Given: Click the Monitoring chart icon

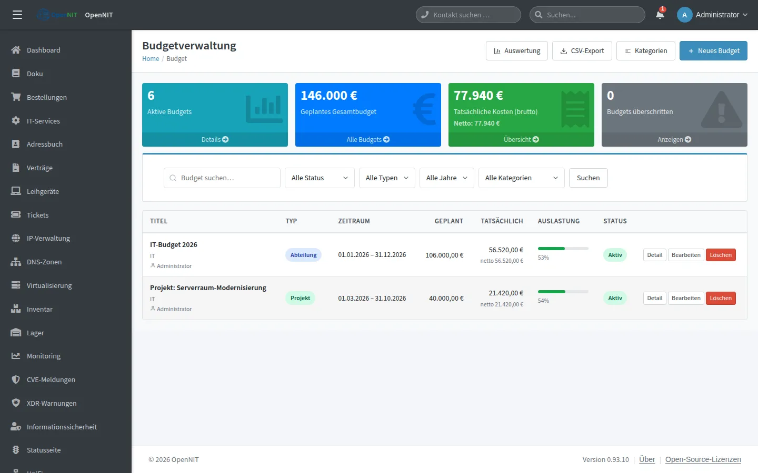Looking at the screenshot, I should [x=16, y=356].
